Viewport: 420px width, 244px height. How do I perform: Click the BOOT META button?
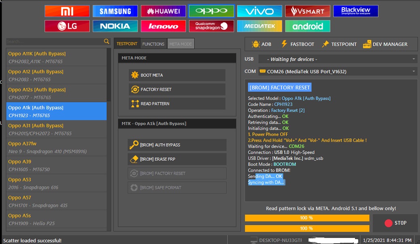177,75
